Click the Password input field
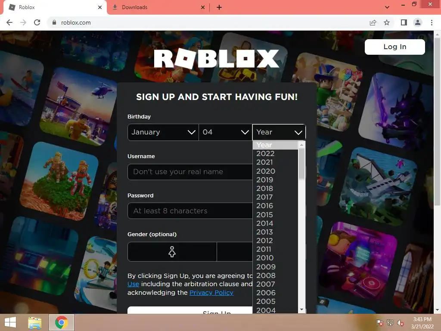Screen dimensions: 441x331 coord(190,211)
